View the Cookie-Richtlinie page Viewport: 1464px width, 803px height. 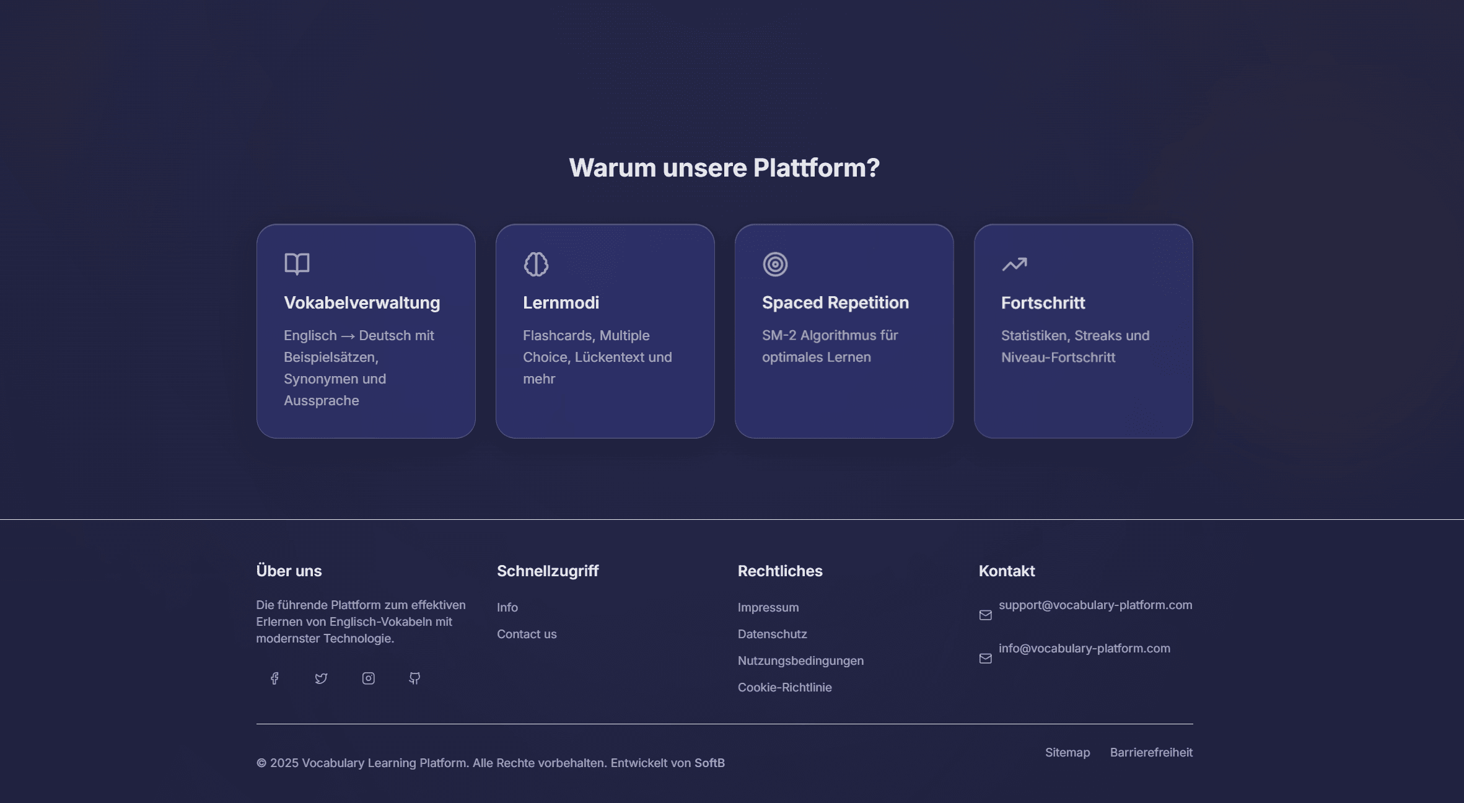[x=784, y=688]
